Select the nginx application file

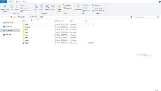point(58,43)
